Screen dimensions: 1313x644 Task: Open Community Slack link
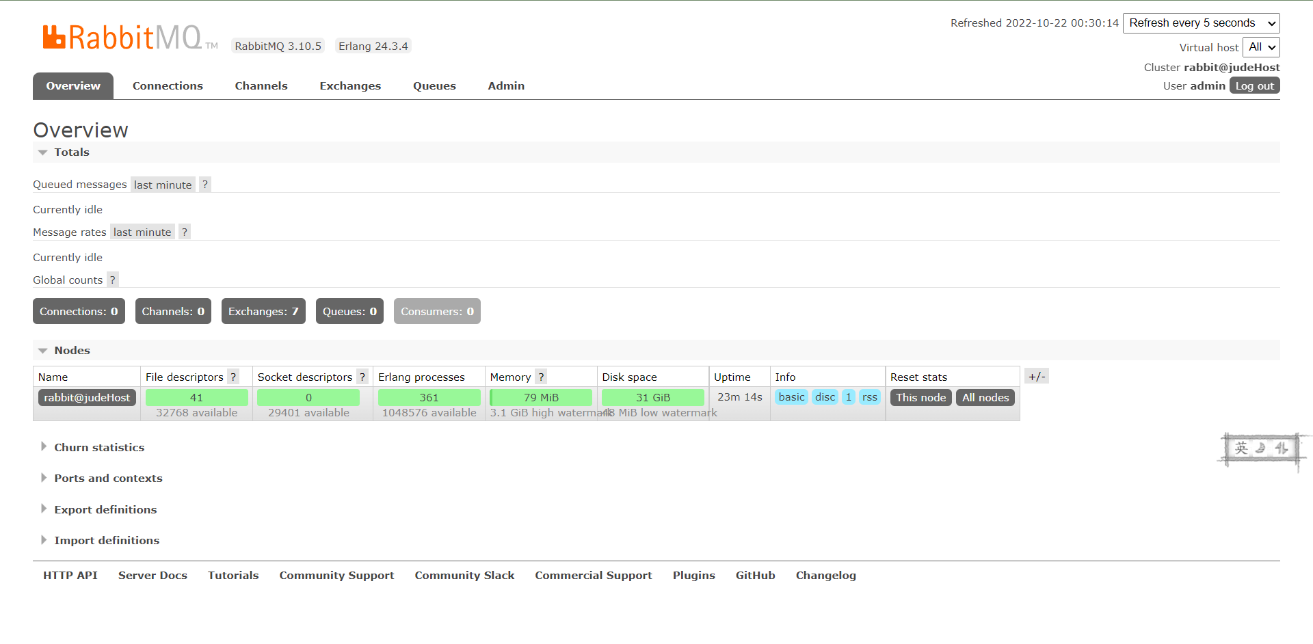464,576
